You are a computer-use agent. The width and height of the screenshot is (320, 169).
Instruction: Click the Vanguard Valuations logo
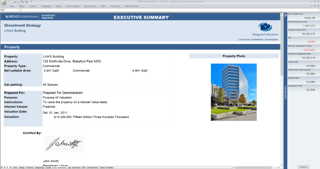pyautogui.click(x=265, y=29)
